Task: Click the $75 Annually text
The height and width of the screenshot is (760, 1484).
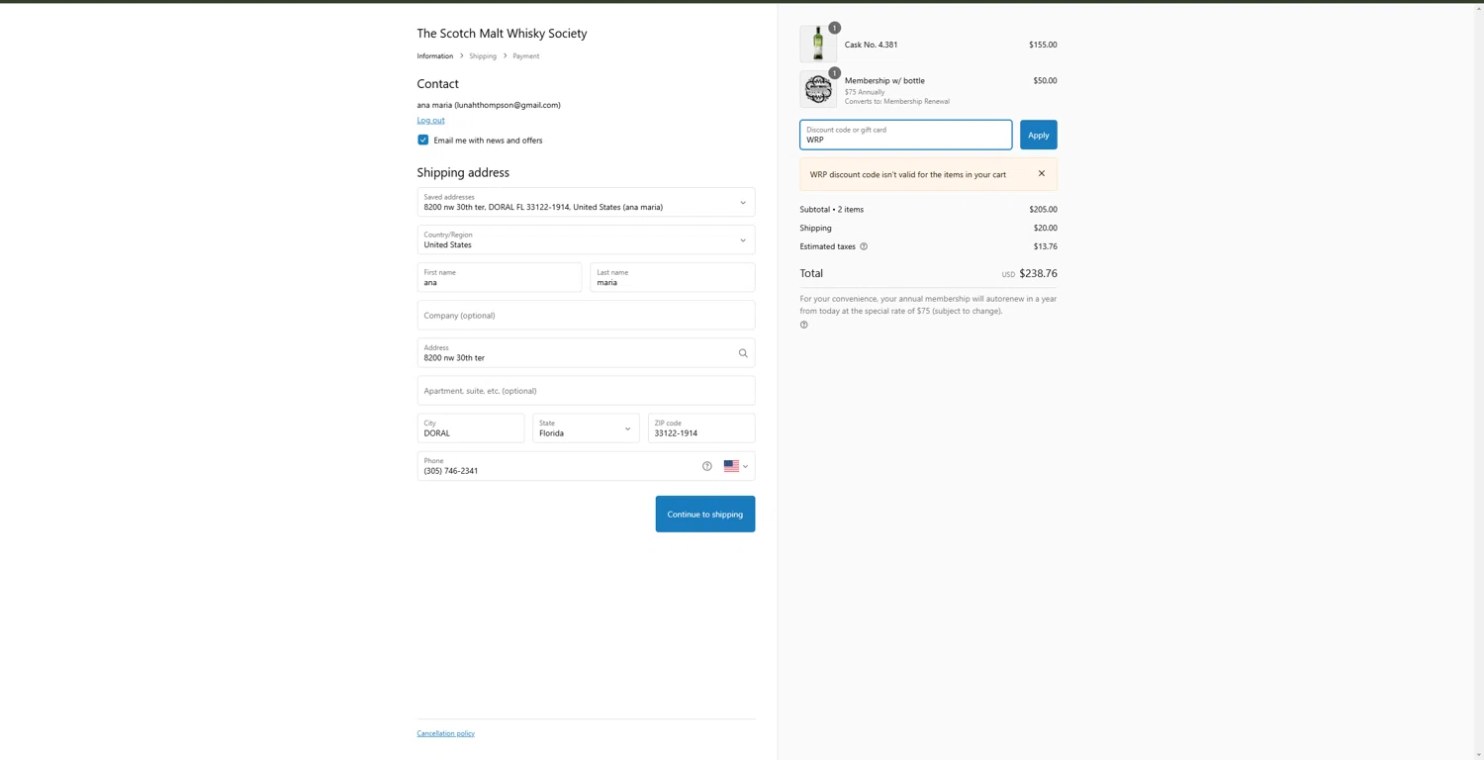Action: [x=865, y=92]
